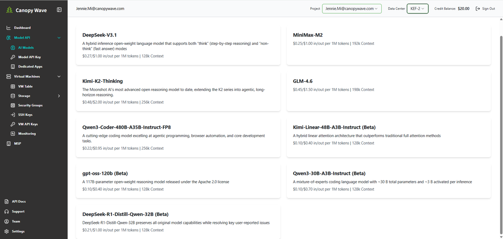Open the Qwen3-30B-A3B-Instruct (Beta) card
Screen dimensions: 503x239
(x=389, y=181)
